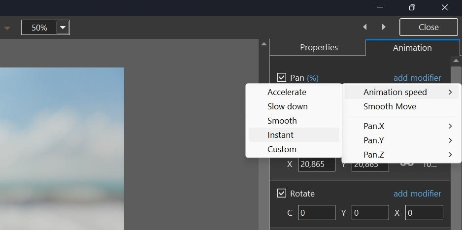Click the chain link icon for zoom
This screenshot has width=462, height=230.
(407, 164)
